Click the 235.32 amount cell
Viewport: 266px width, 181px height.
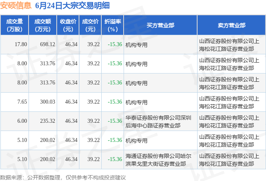tap(43, 121)
